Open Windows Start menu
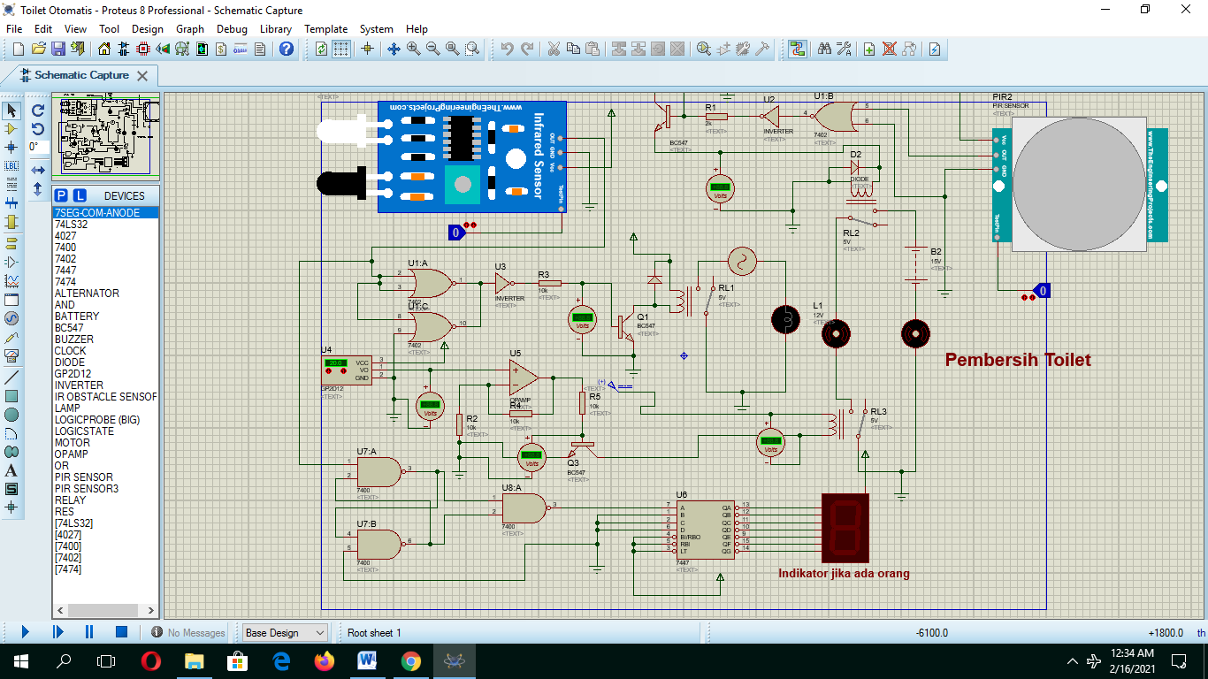The image size is (1208, 679). click(x=20, y=660)
